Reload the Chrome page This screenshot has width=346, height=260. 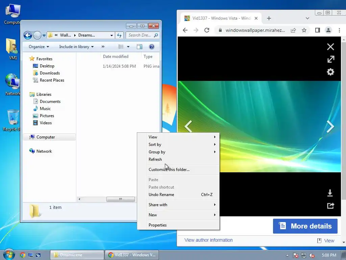[x=207, y=30]
